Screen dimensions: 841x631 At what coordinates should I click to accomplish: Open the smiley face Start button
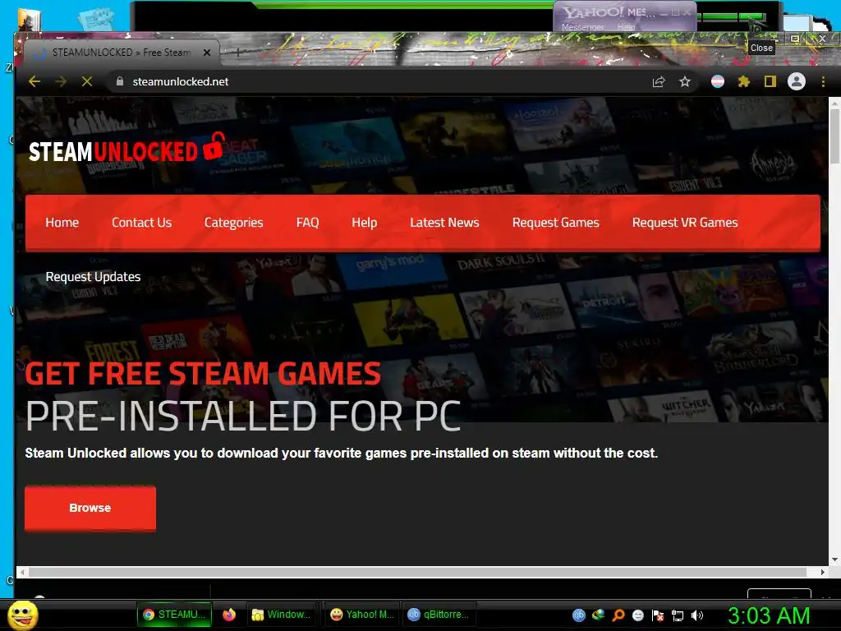coord(22,615)
